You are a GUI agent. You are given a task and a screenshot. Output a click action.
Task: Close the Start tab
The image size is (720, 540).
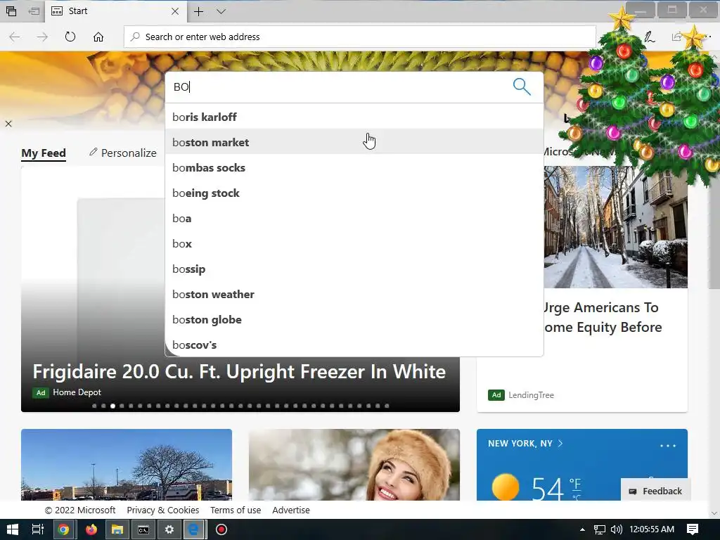click(175, 11)
